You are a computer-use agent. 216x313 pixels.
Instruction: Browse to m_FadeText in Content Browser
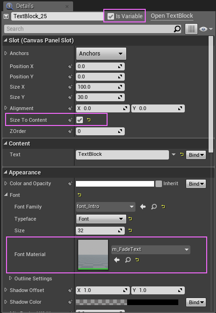tap(128, 260)
